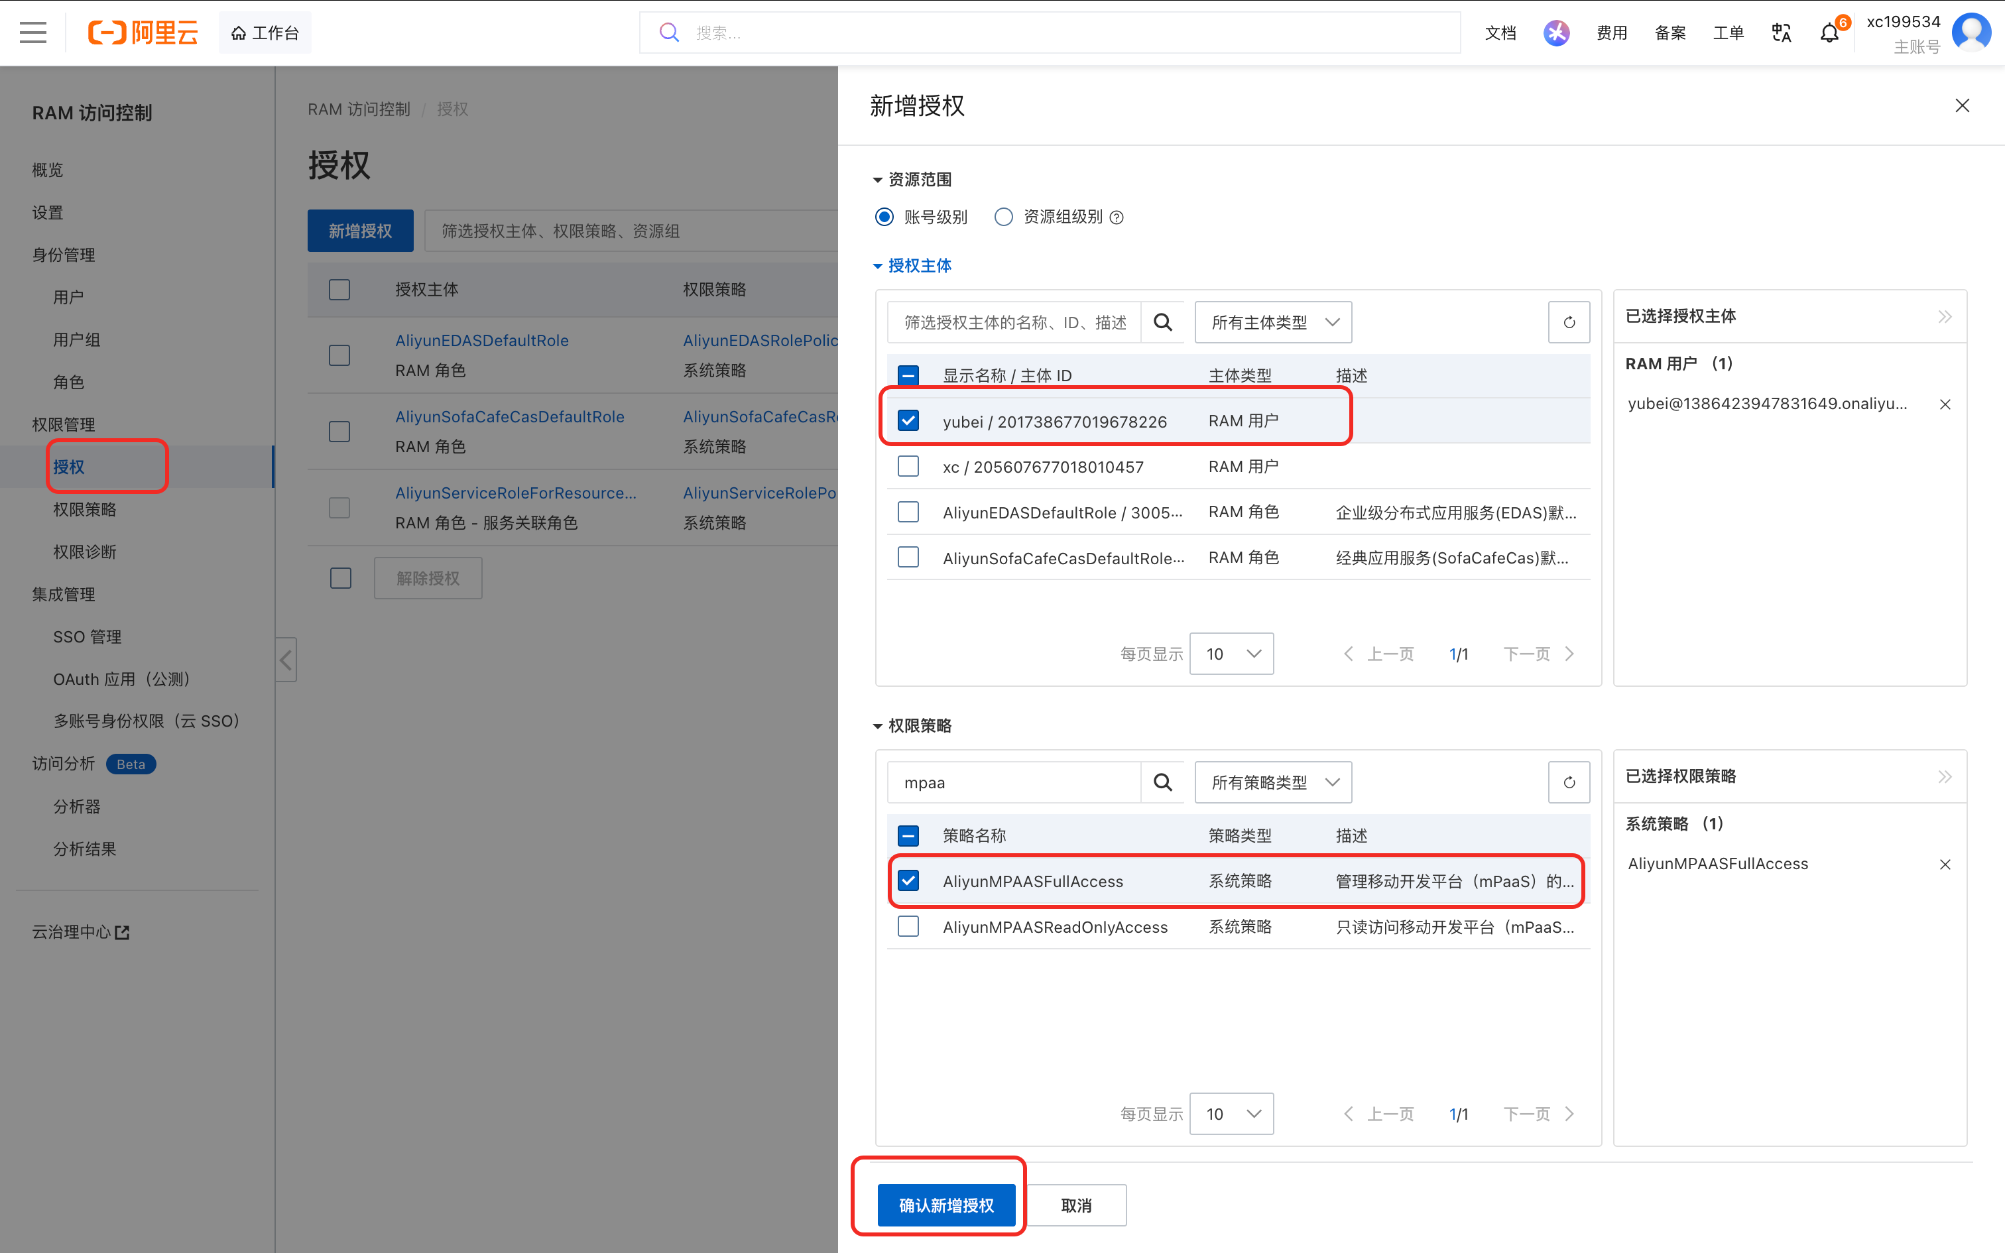This screenshot has height=1253, width=2005.
Task: Check the AliyunMPAASReadOnlyAccess policy checkbox
Action: pyautogui.click(x=908, y=925)
